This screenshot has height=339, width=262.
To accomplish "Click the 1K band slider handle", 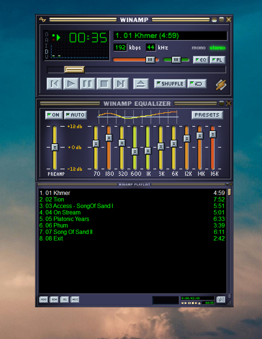I will pyautogui.click(x=148, y=151).
